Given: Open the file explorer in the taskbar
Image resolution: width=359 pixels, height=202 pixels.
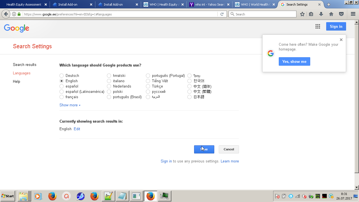Looking at the screenshot, I should pos(23,196).
